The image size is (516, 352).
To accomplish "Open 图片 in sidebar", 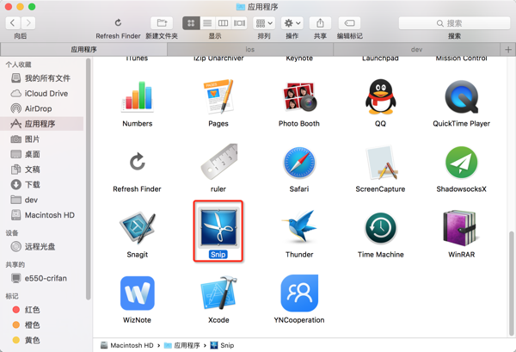I will pyautogui.click(x=42, y=139).
